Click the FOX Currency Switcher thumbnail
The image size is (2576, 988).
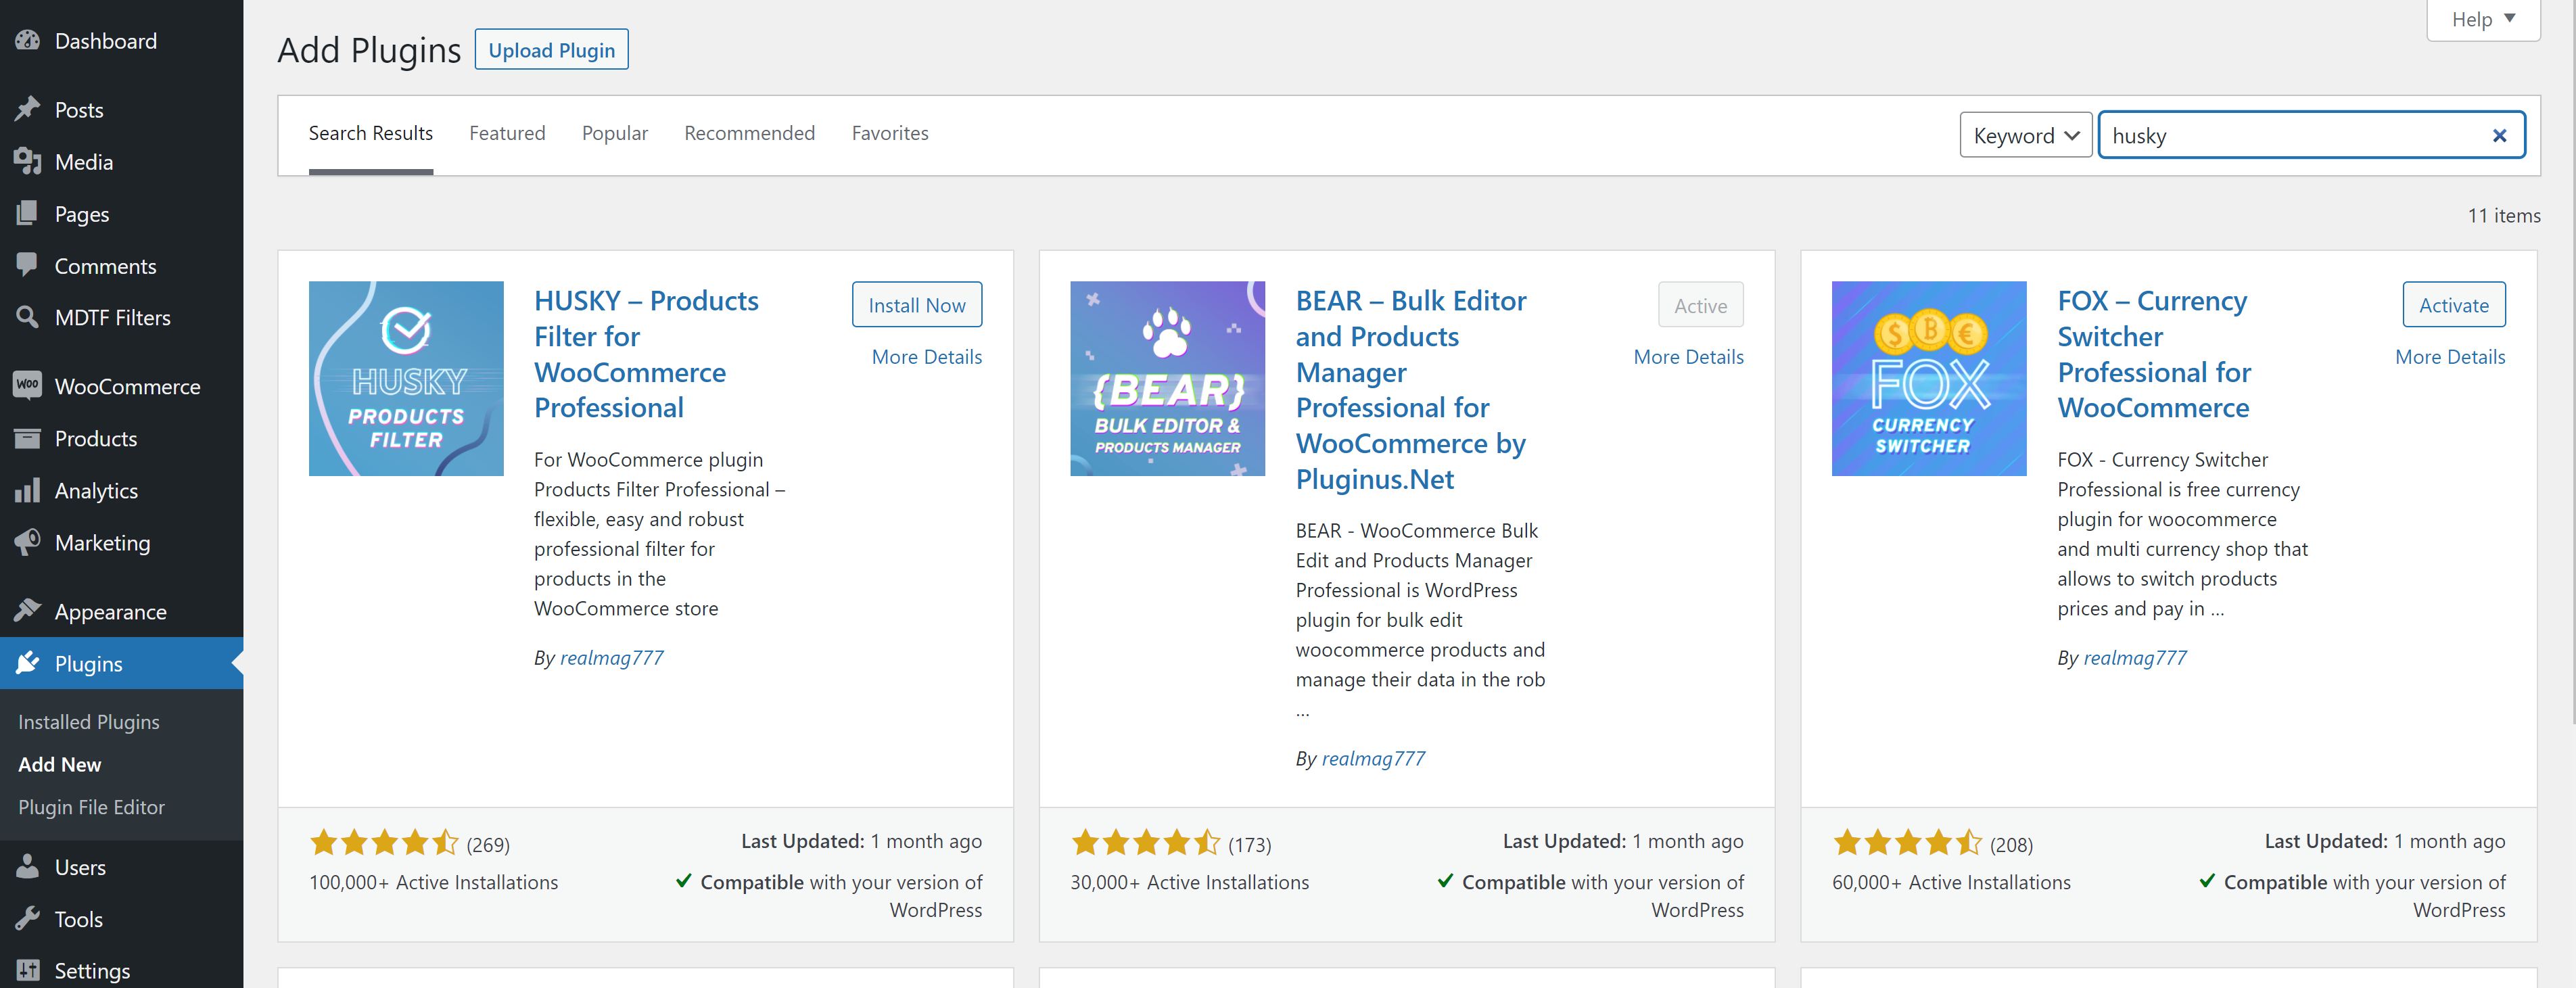[x=1929, y=378]
